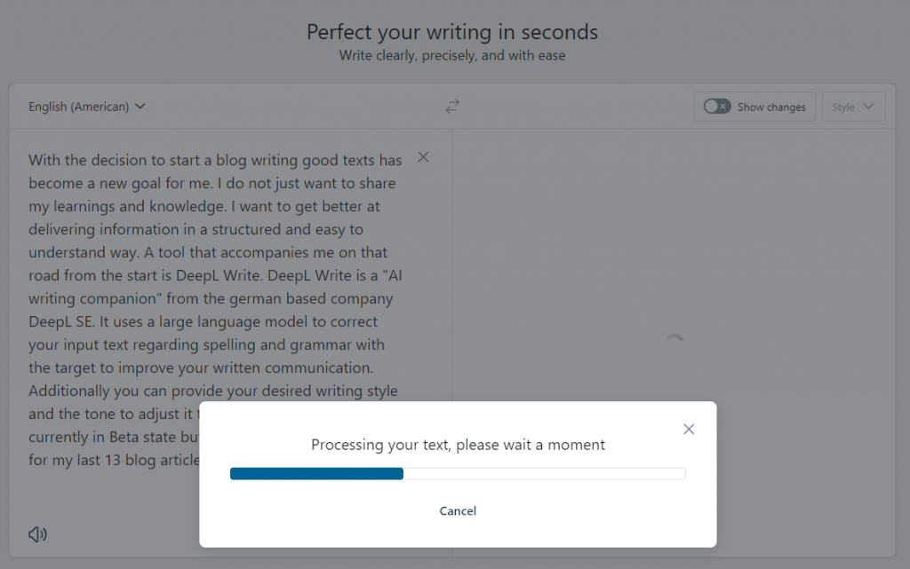Click the "Processing your text" message
Viewport: 910px width, 569px height.
[x=458, y=445]
